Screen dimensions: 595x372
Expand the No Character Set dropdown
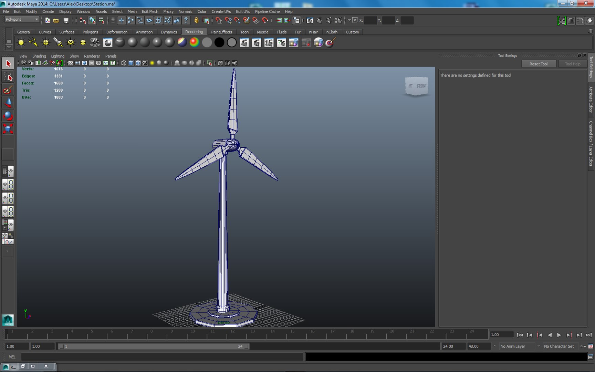pyautogui.click(x=539, y=346)
